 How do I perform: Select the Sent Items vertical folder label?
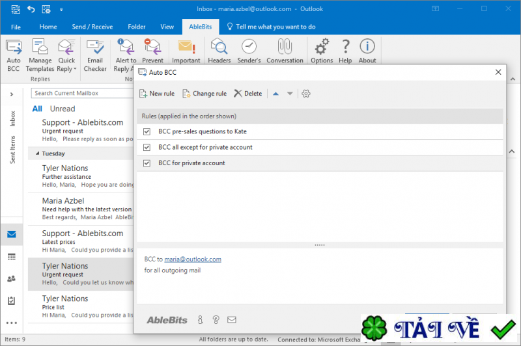point(12,150)
